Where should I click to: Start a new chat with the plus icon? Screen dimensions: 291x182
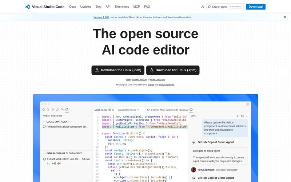238,116
